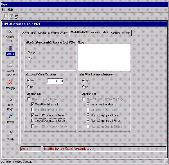The image size is (169, 165).
Task: Select No for Alcohol/Drug Benefits Same
Action: click(29, 59)
